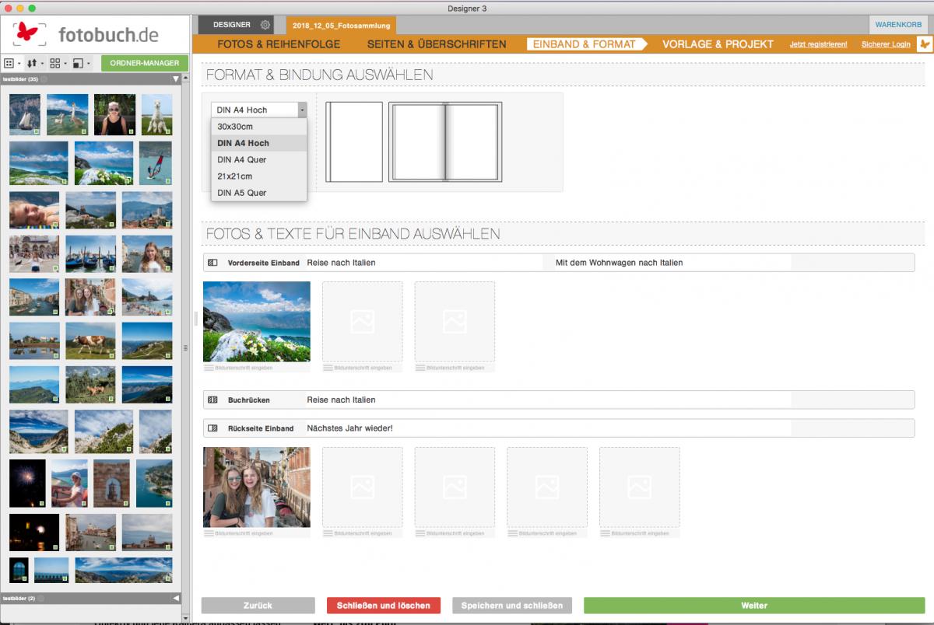Click the fourth image slot of back cover
934x625 pixels.
[547, 487]
